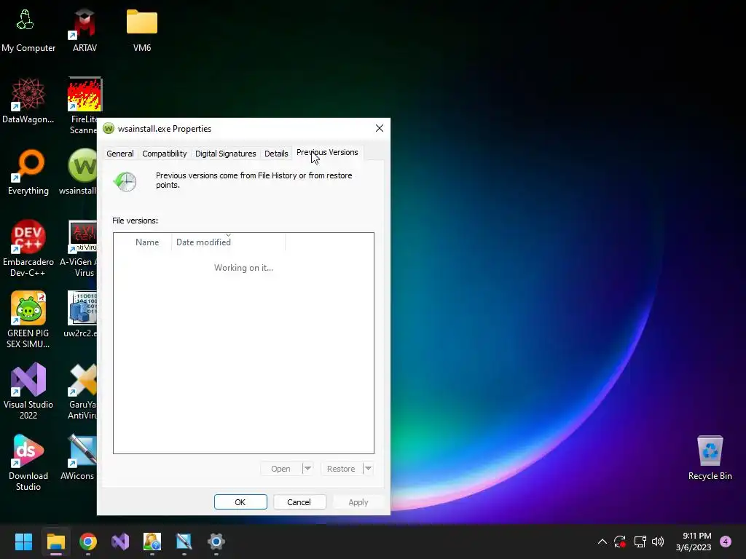Viewport: 746px width, 559px height.
Task: Expand the Restore button dropdown arrow
Action: [368, 469]
